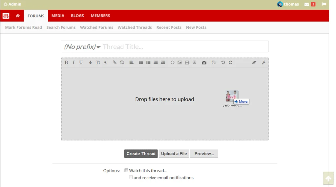Click the Upload a File button
The width and height of the screenshot is (336, 187).
click(174, 154)
